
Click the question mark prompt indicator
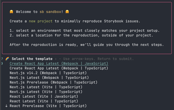click(x=2, y=59)
